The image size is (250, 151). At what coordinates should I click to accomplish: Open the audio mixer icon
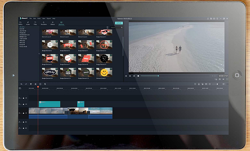tap(202, 84)
